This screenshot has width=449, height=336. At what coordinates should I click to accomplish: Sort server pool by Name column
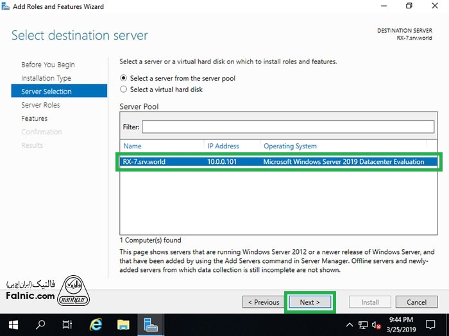(162, 146)
